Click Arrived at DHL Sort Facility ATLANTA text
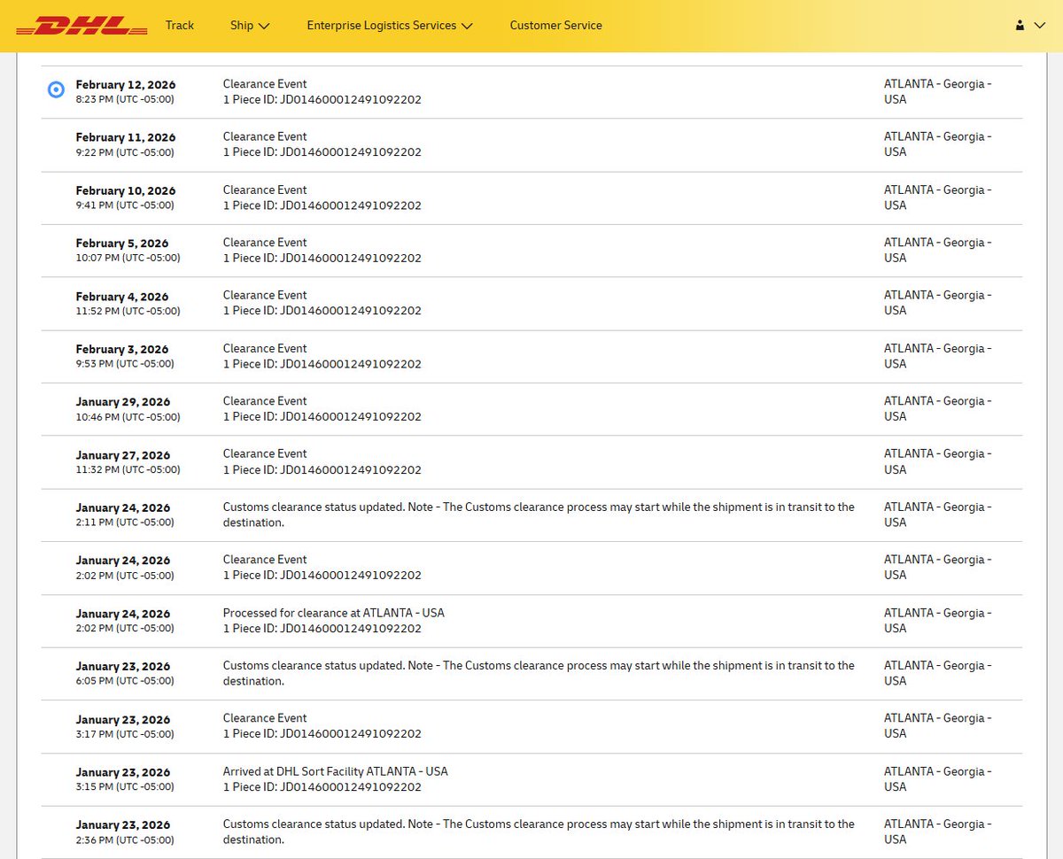 pyautogui.click(x=336, y=771)
